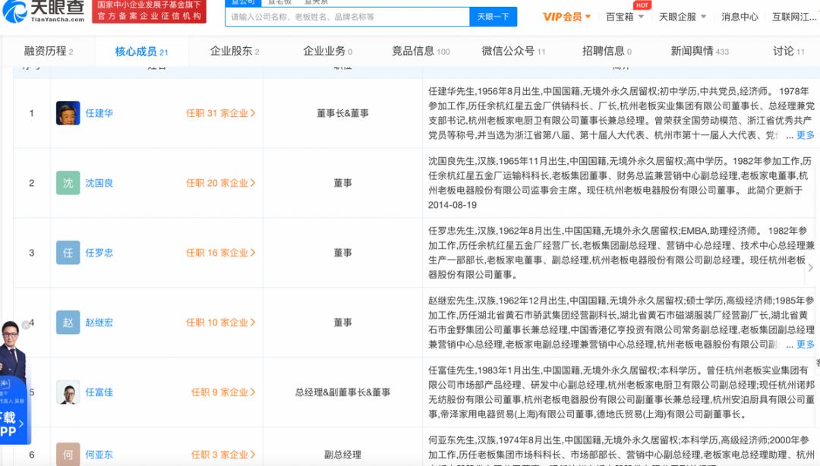This screenshot has height=466, width=820.
Task: Open the TianYanCha home logo
Action: [44, 11]
